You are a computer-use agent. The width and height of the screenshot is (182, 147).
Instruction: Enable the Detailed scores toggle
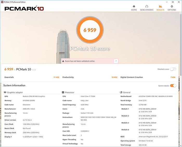click(173, 69)
